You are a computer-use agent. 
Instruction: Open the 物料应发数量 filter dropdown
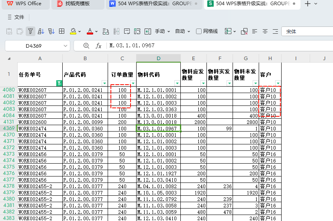pos(203,83)
